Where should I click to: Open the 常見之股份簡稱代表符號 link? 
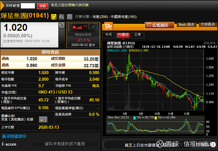pyautogui.click(x=70, y=5)
